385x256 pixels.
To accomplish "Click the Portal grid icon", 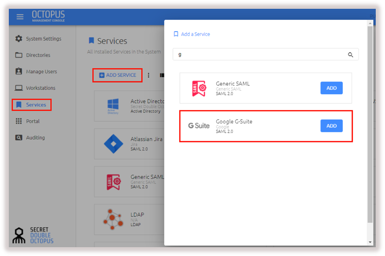I will [x=19, y=121].
